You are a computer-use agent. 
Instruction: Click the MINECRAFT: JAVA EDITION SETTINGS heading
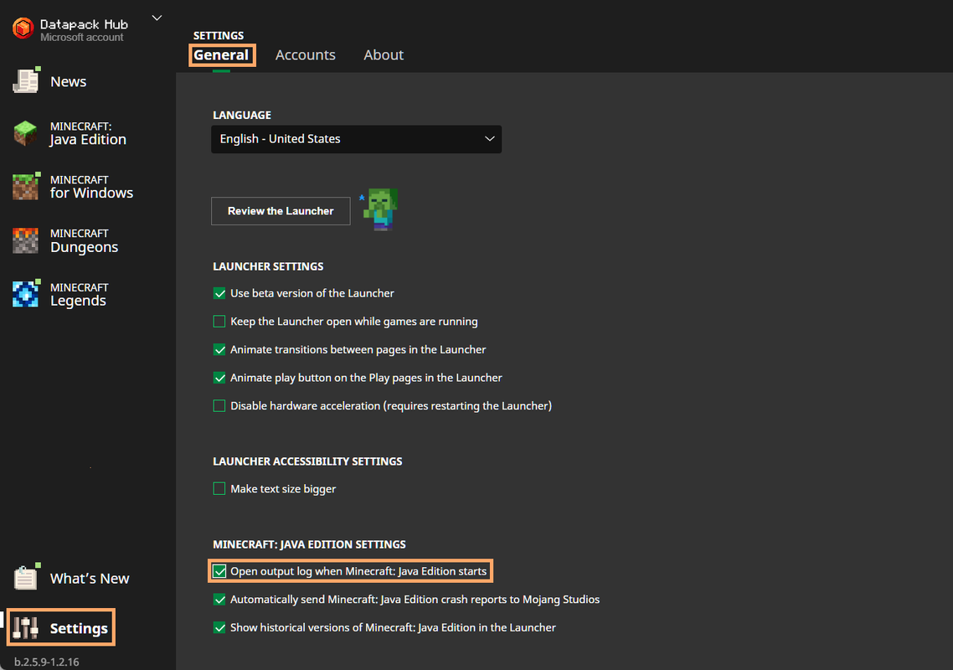[x=309, y=544]
